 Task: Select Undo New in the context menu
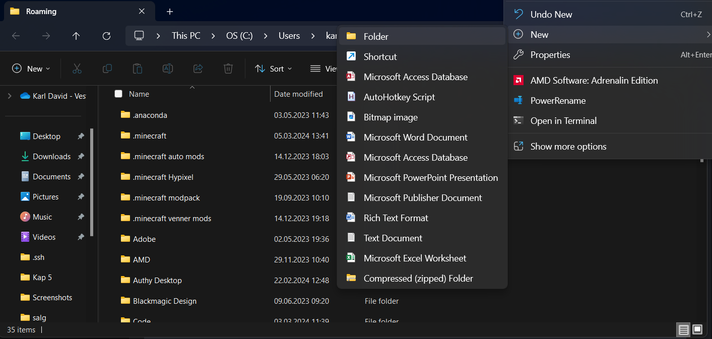click(x=610, y=14)
